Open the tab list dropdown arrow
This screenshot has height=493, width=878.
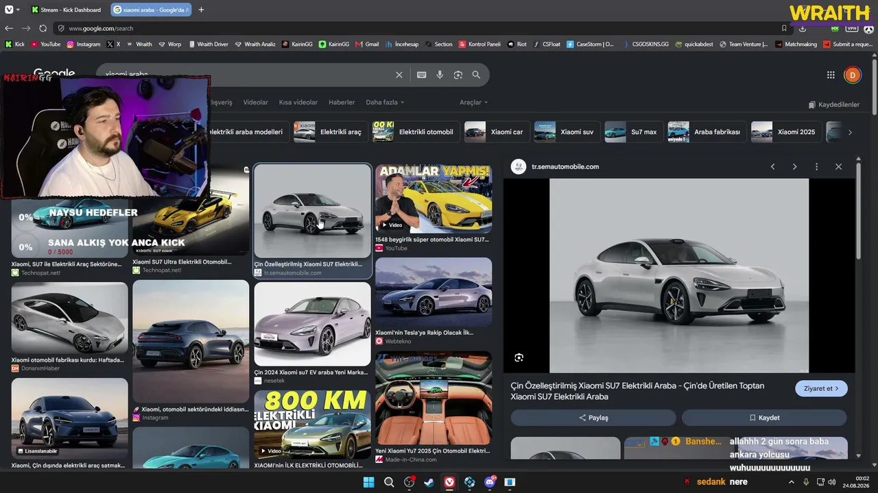[16, 10]
